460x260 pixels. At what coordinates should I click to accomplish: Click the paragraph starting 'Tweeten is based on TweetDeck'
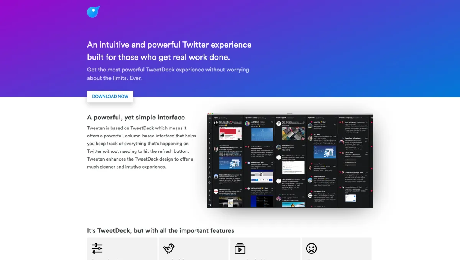pos(141,147)
